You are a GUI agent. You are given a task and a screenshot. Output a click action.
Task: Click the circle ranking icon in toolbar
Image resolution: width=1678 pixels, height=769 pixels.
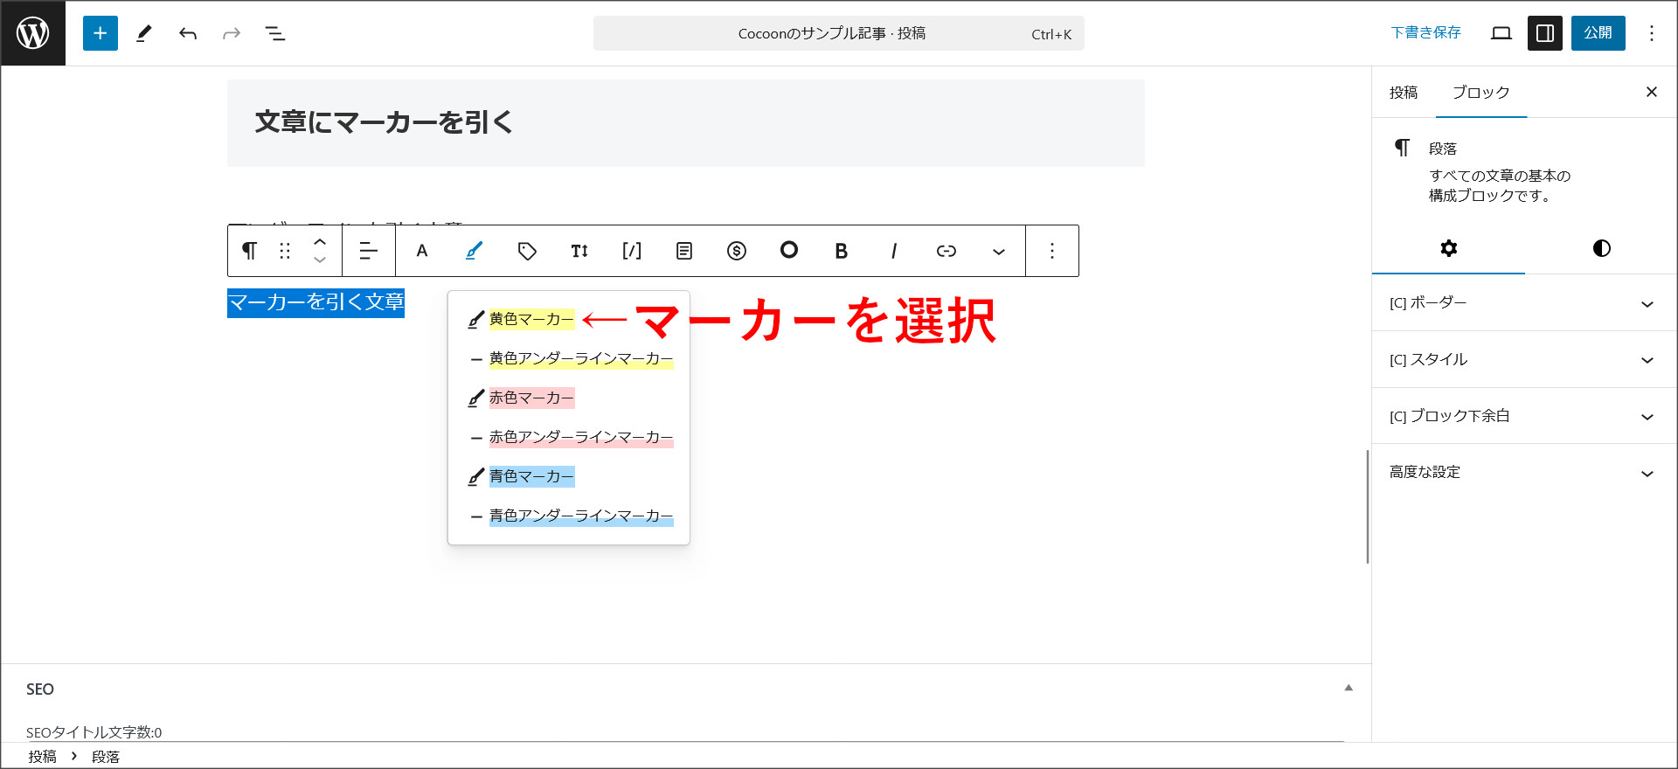(789, 251)
